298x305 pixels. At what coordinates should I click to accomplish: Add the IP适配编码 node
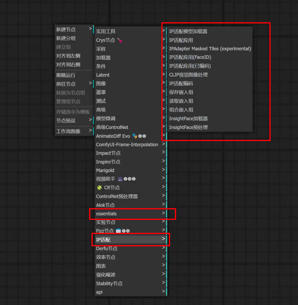210,83
